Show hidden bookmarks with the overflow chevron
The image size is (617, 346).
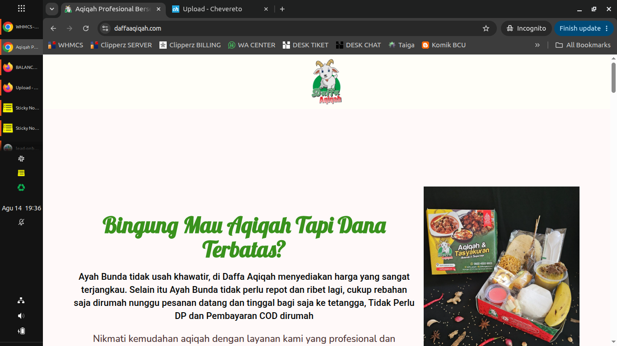click(538, 45)
